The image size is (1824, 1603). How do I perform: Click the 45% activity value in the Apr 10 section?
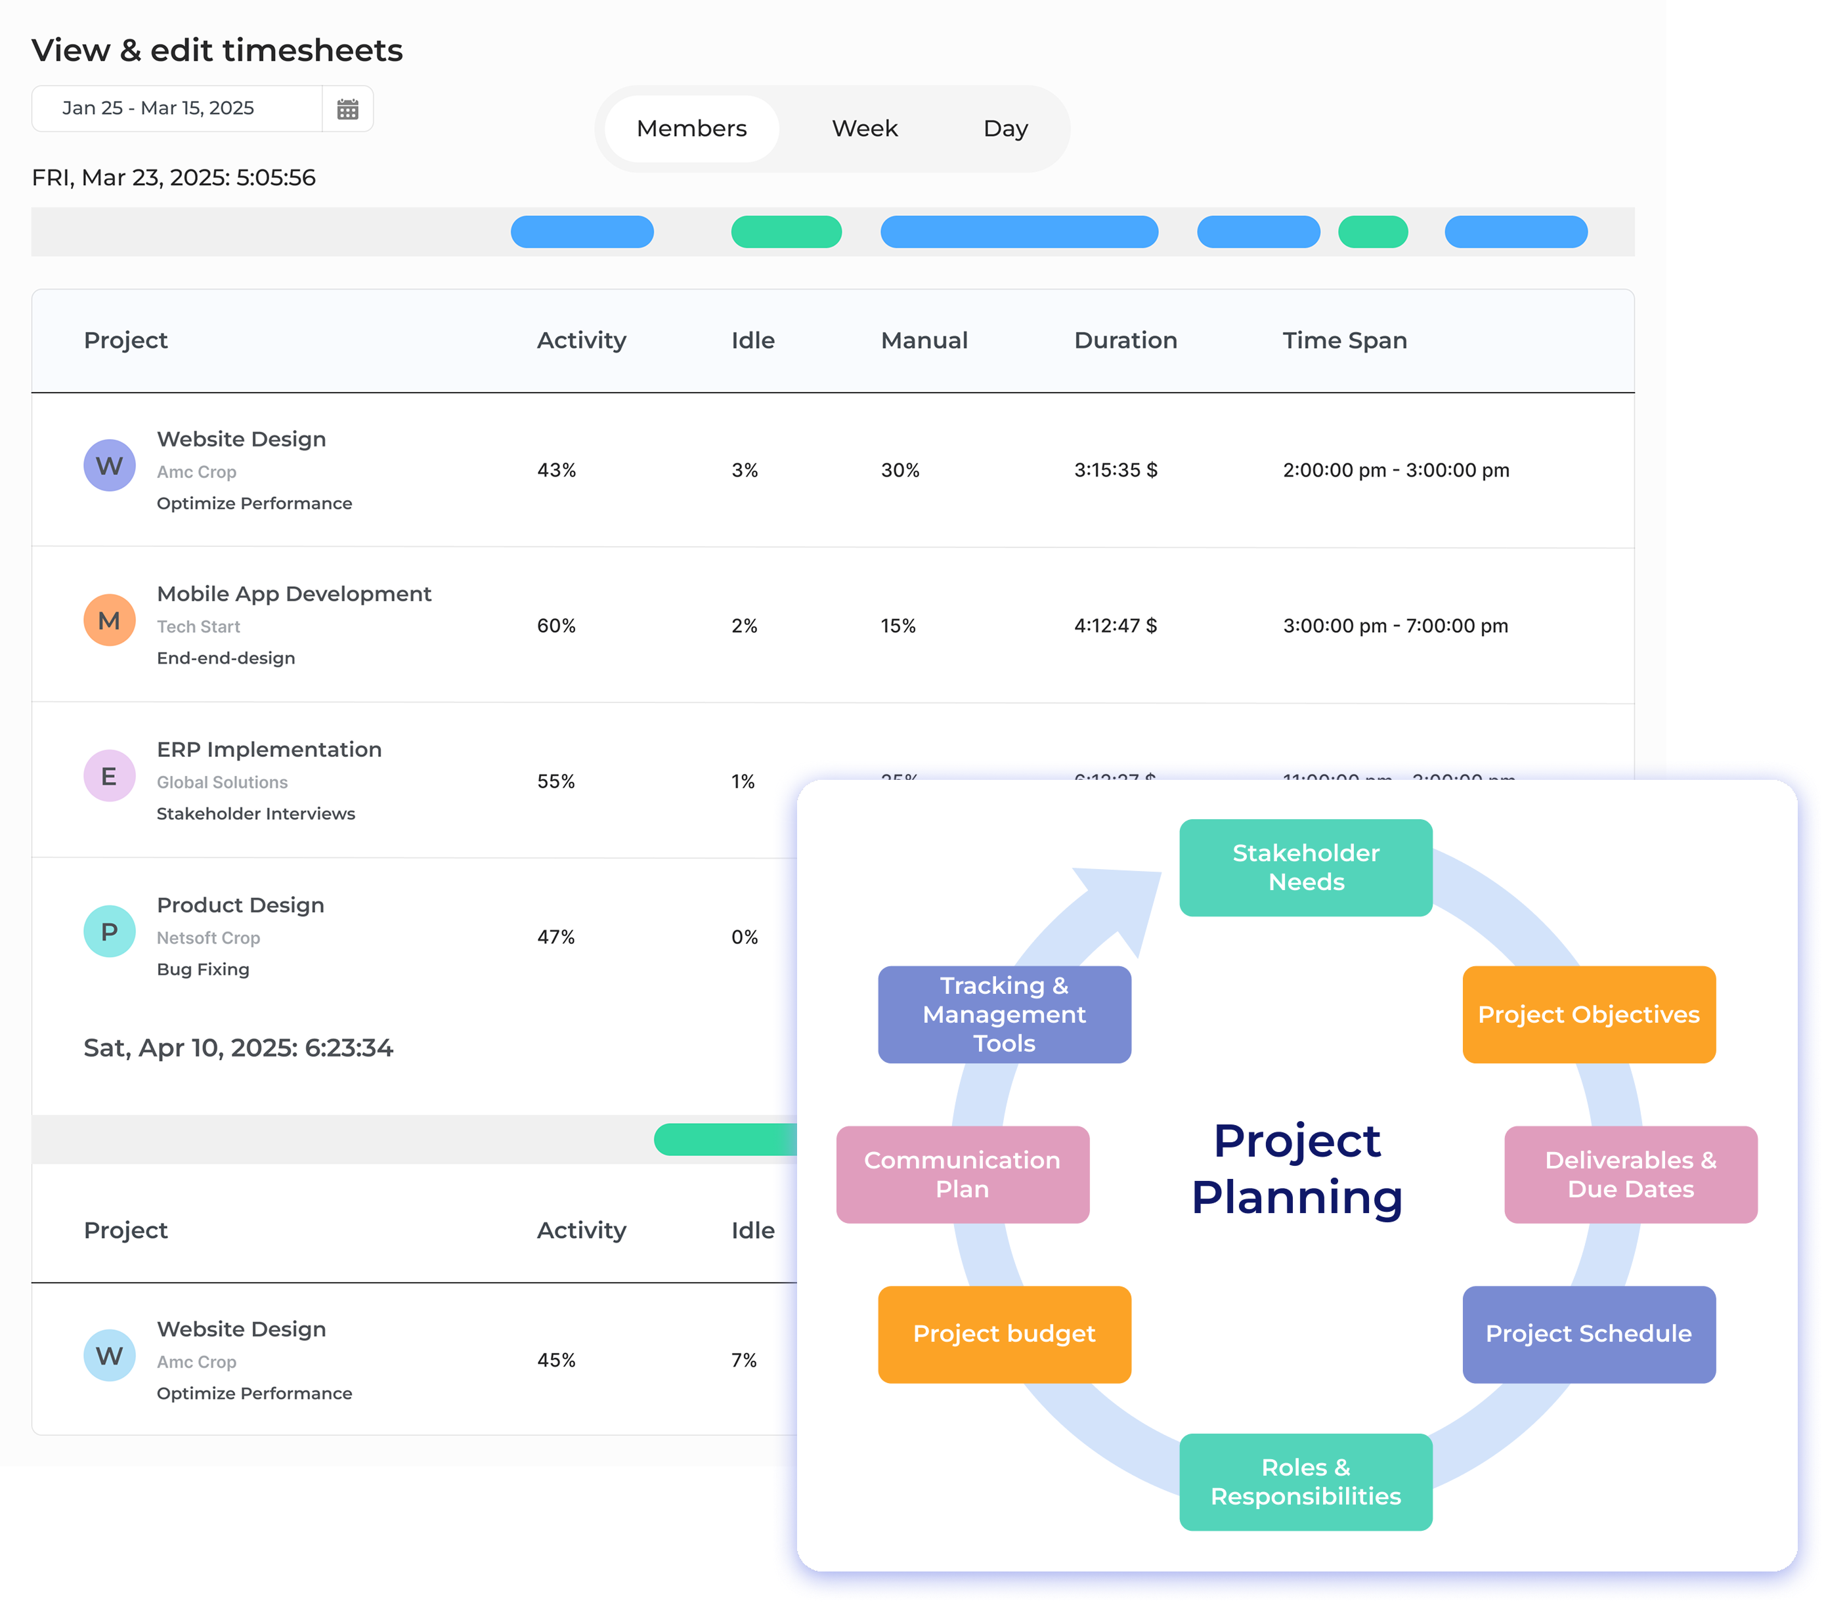[556, 1360]
